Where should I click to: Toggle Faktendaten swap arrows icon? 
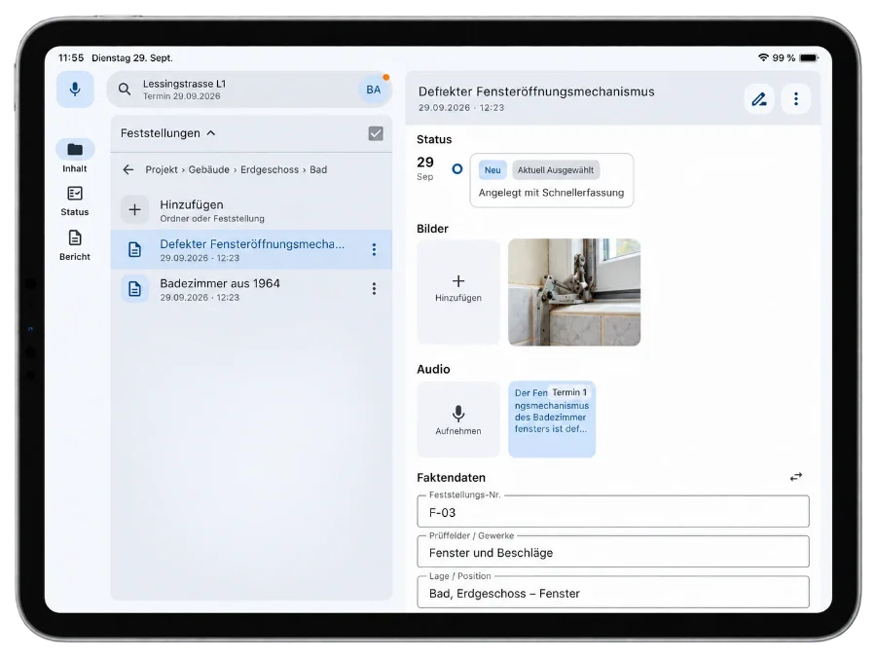coord(796,477)
